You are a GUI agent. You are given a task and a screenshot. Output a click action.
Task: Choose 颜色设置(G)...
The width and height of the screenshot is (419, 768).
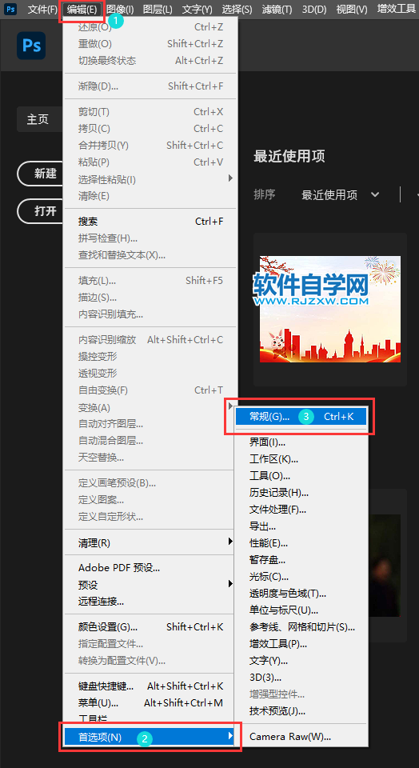tap(150, 627)
